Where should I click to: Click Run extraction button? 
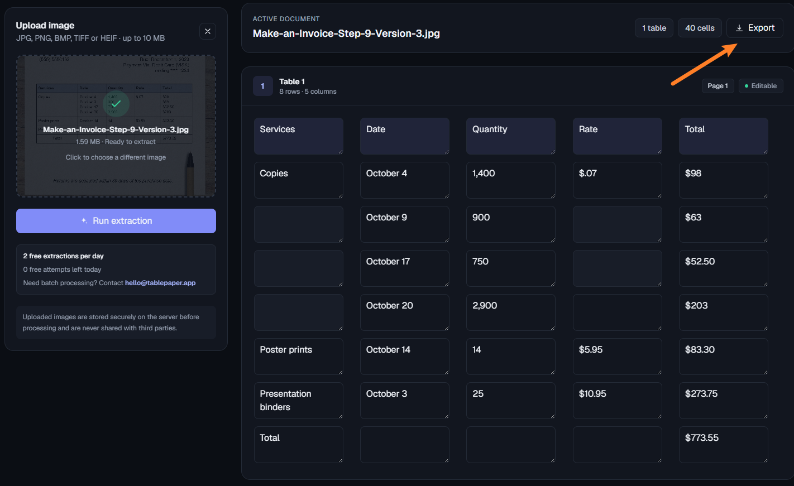point(116,221)
